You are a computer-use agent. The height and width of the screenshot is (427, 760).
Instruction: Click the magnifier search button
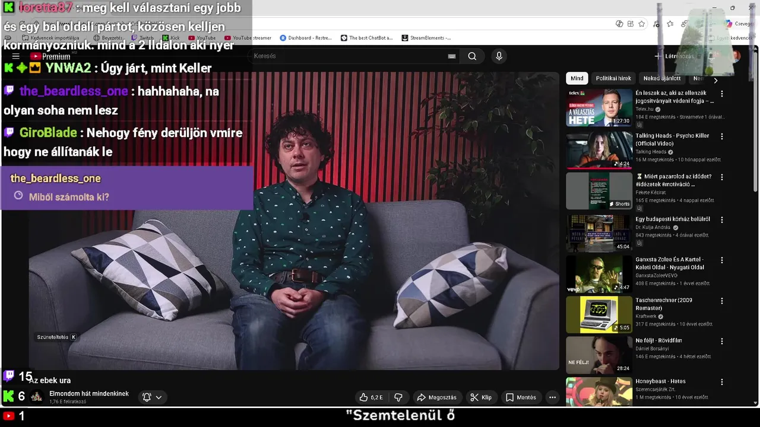[472, 56]
